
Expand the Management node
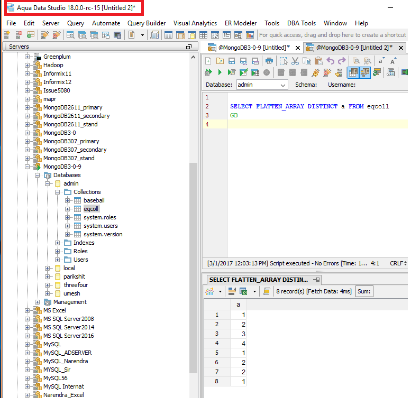pyautogui.click(x=37, y=302)
